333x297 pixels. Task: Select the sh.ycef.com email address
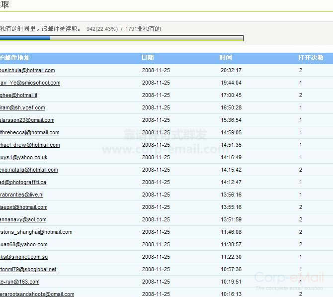[x=22, y=108]
